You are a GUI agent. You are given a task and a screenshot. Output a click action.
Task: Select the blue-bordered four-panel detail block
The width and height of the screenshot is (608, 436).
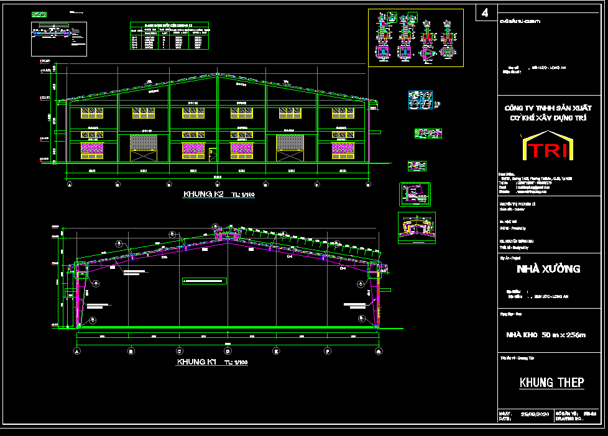point(420,100)
